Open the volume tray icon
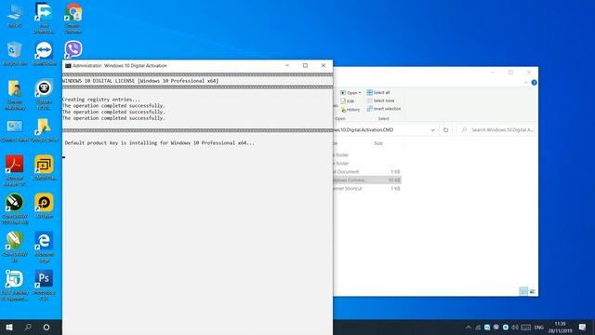This screenshot has height=335, width=595. pyautogui.click(x=514, y=328)
